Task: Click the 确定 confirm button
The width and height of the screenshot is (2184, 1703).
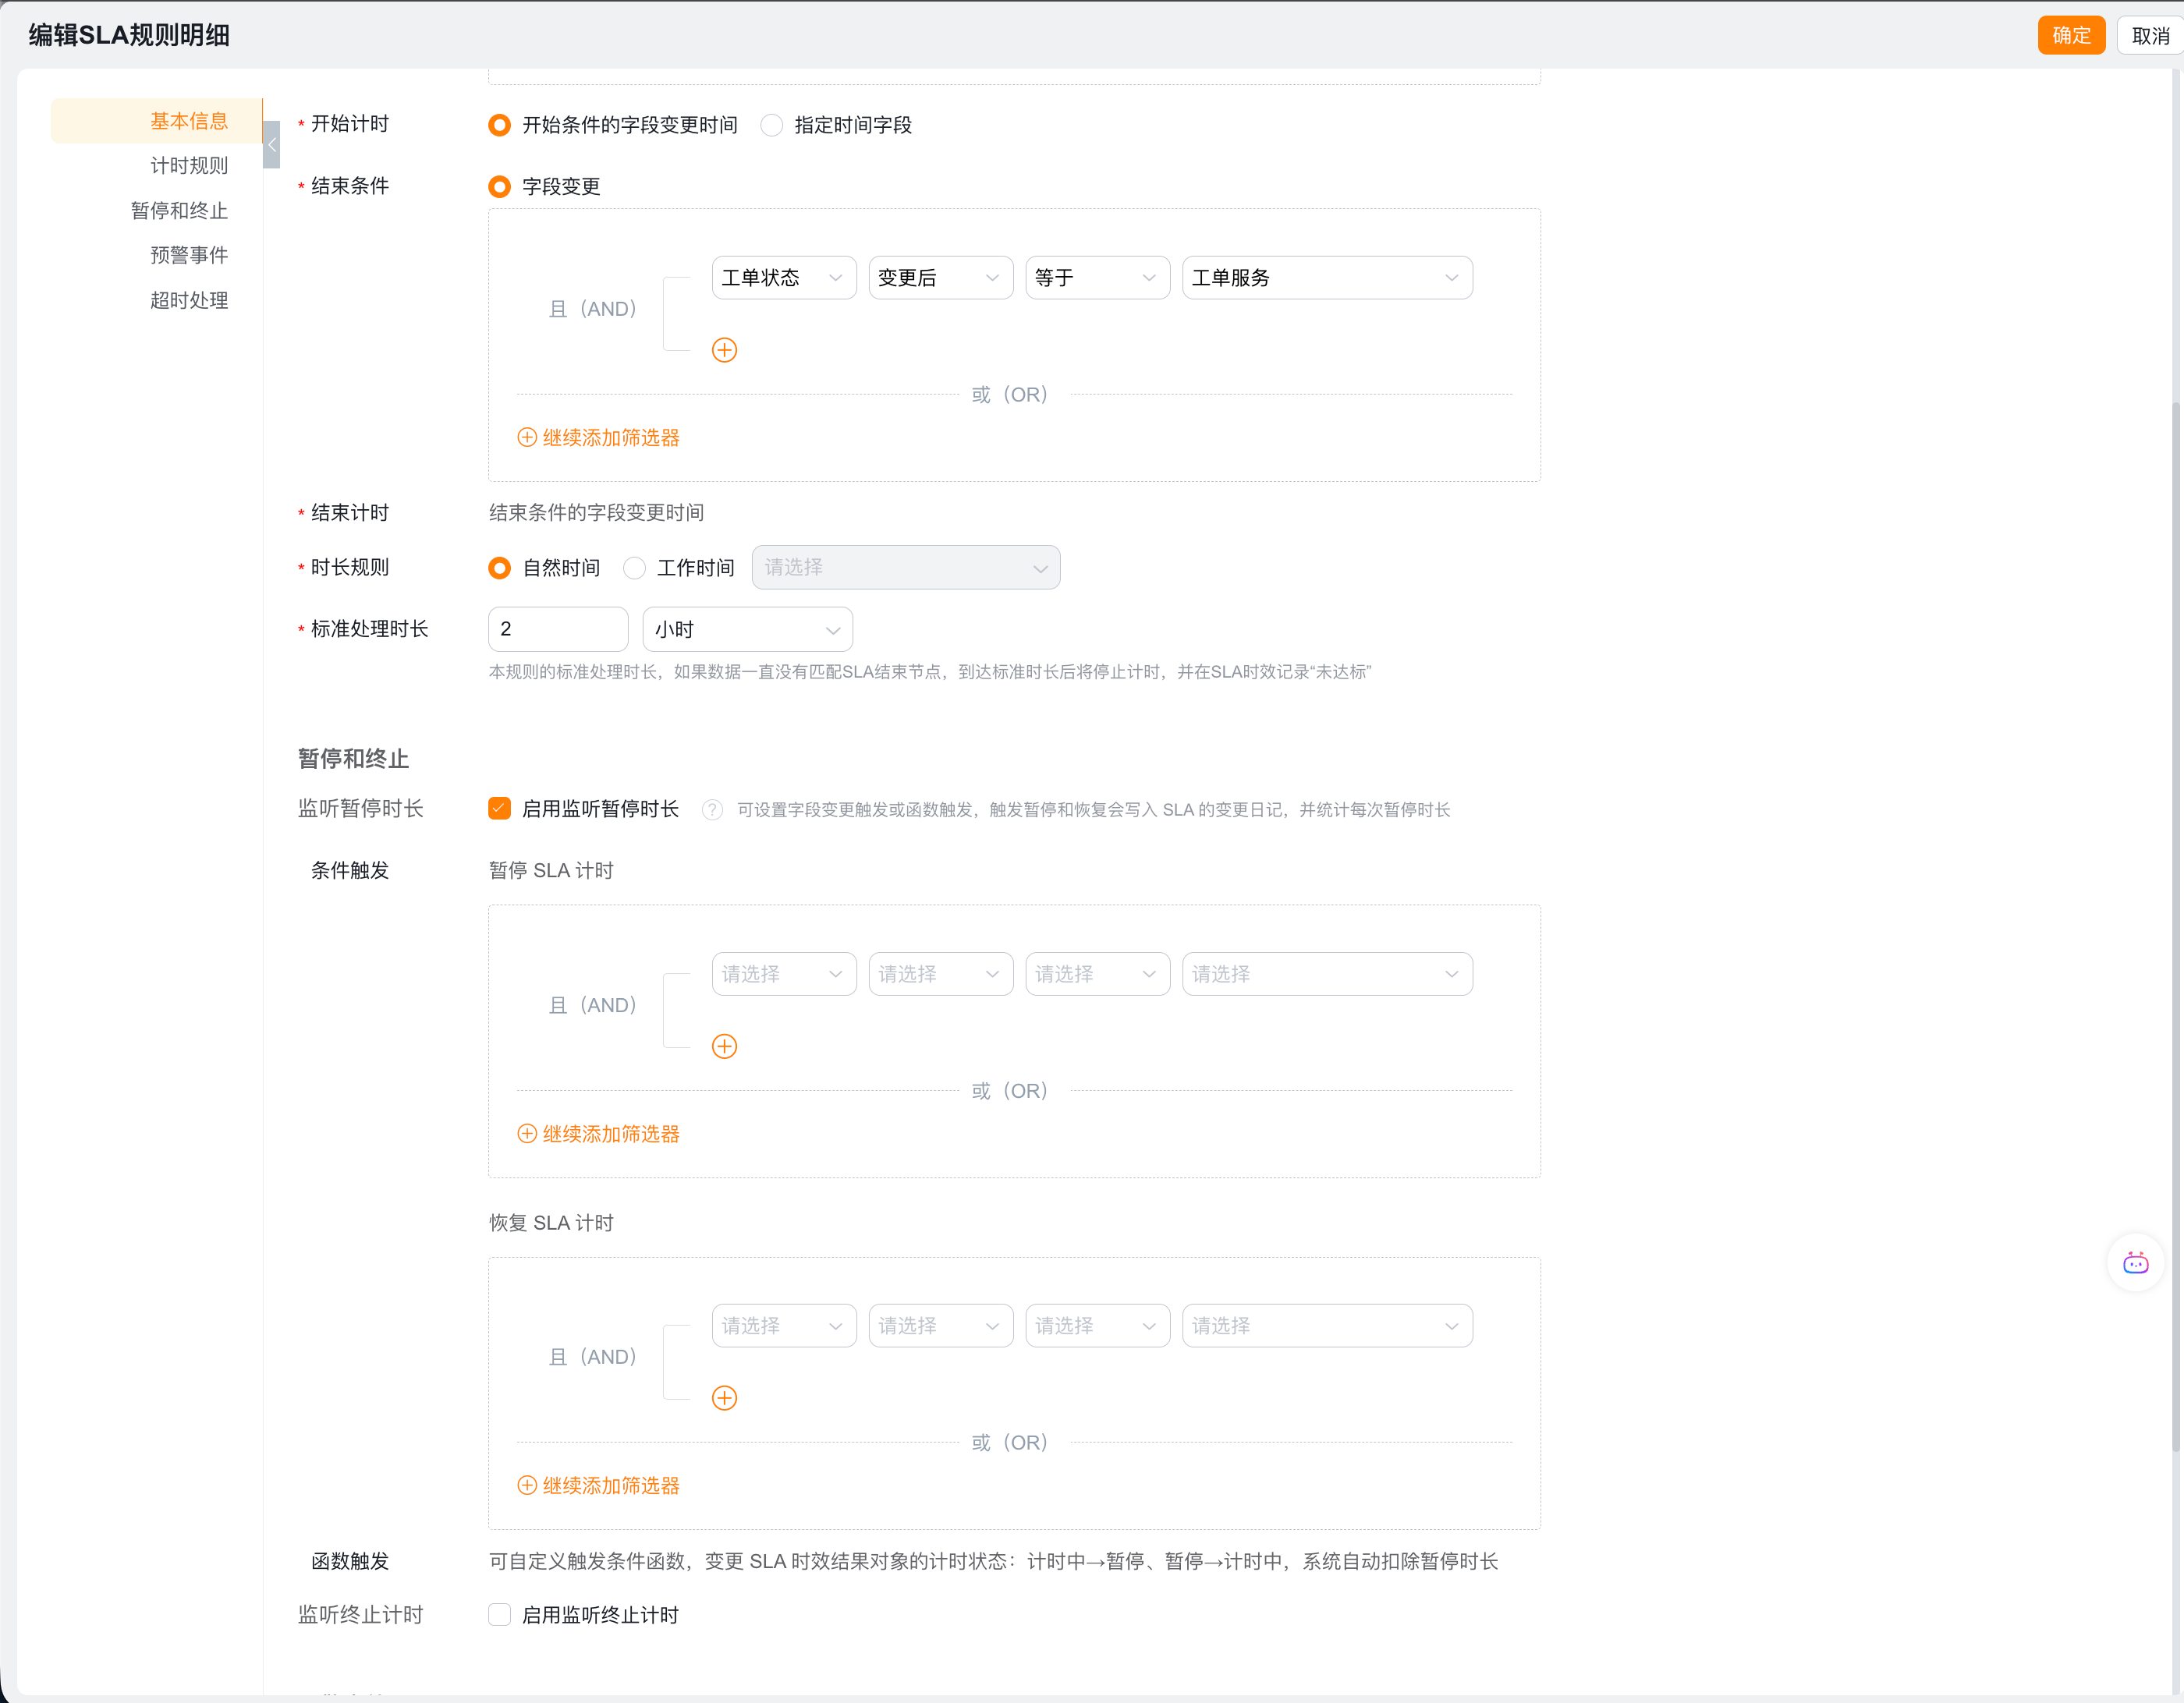Action: point(2070,36)
